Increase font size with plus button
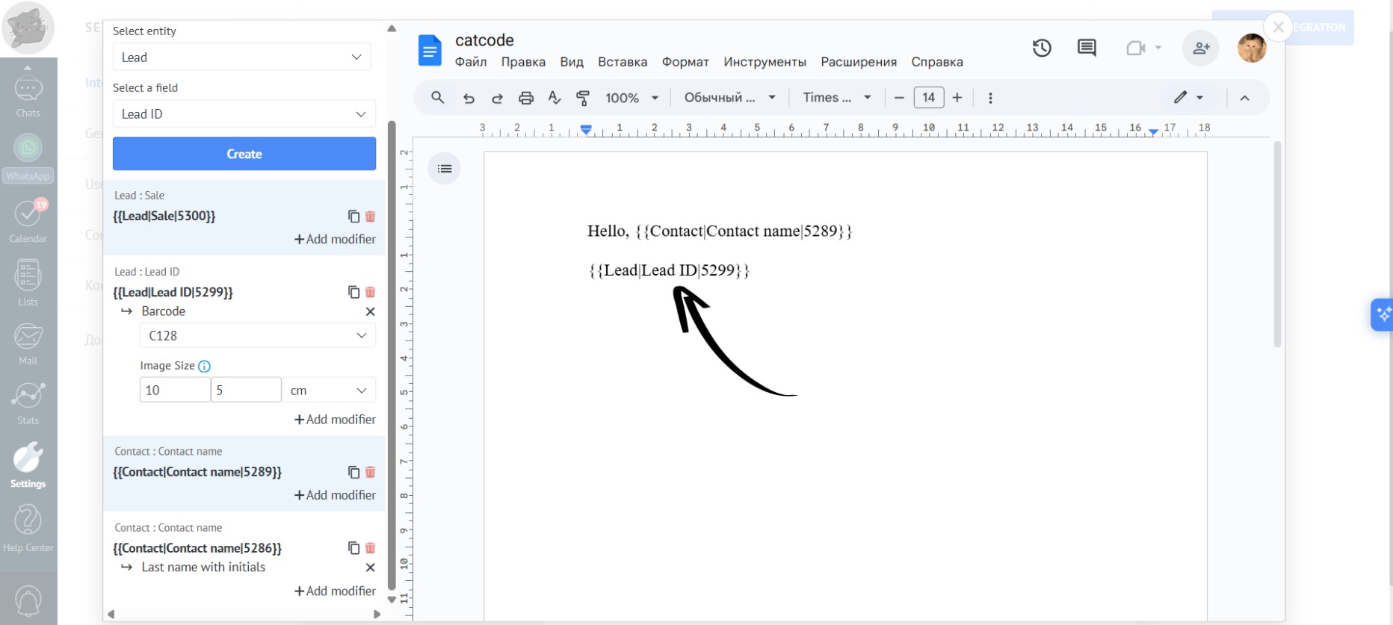 (957, 98)
